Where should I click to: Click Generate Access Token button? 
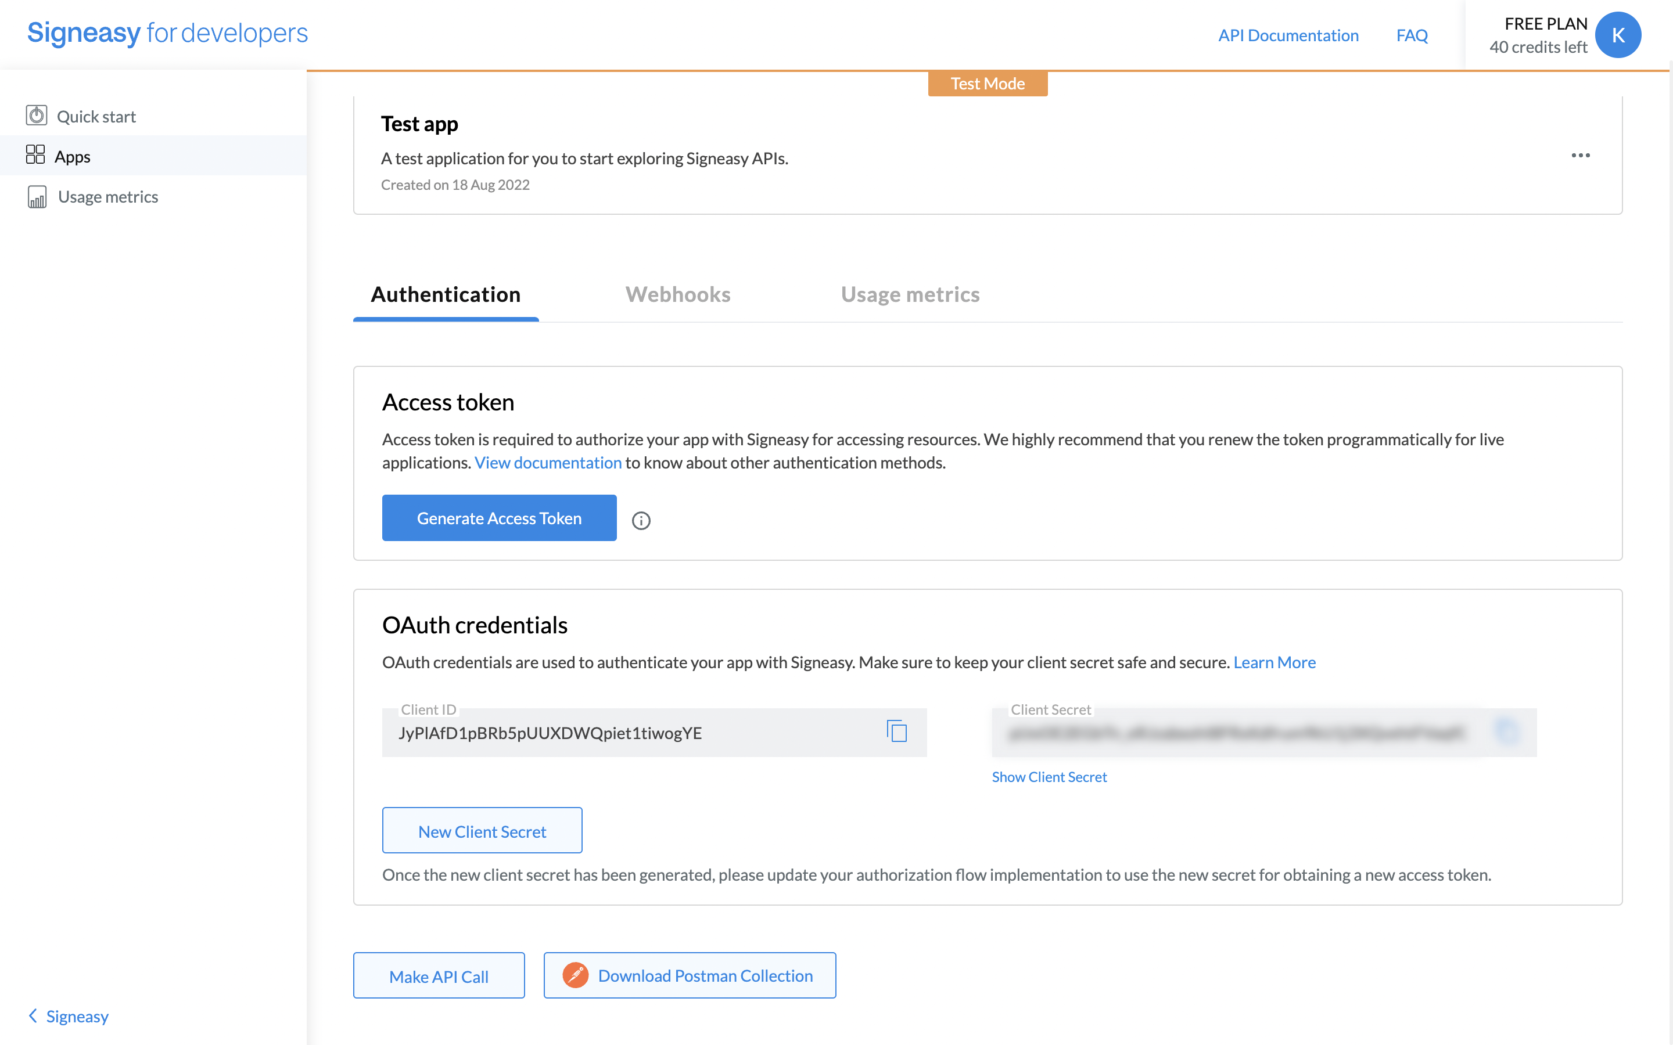(x=498, y=518)
